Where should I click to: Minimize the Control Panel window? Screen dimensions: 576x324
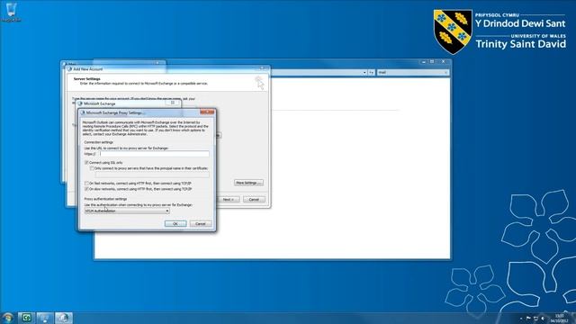(x=424, y=62)
